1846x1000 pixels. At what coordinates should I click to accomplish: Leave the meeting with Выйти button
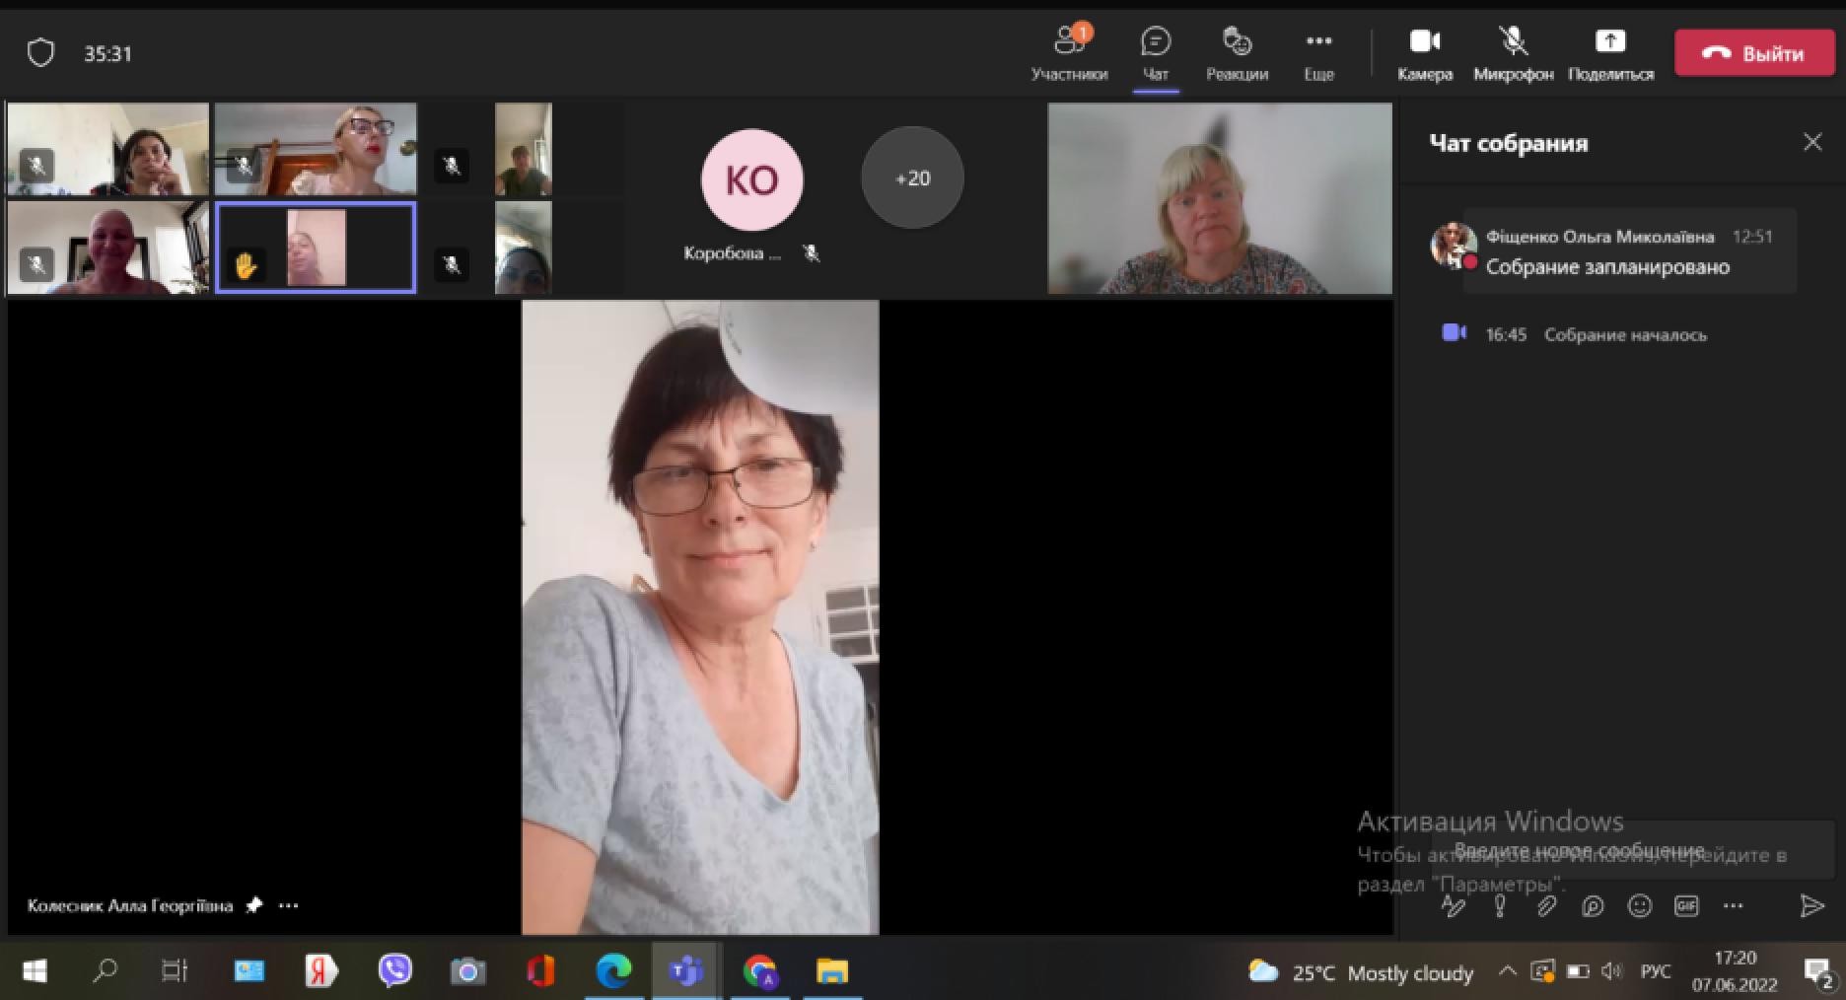pos(1754,53)
